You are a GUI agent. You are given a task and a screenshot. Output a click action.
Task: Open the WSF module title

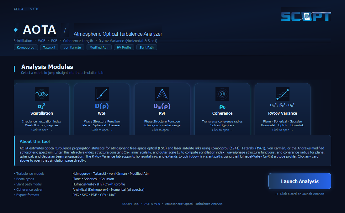click(x=102, y=113)
